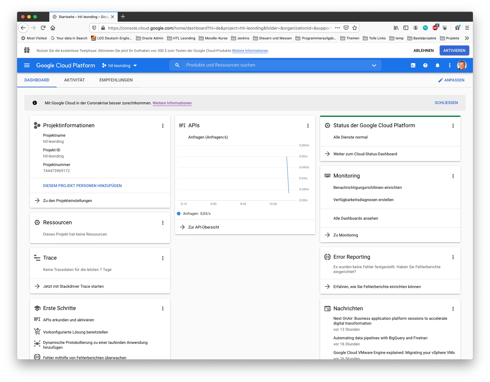Switch to the EMPFEHLUNGEN tab

116,80
